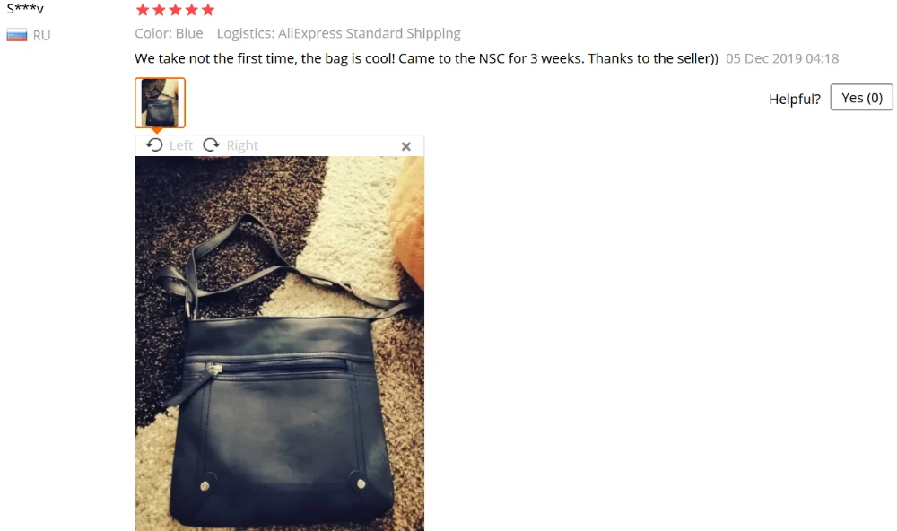Click the fifth red rating star

pos(208,10)
